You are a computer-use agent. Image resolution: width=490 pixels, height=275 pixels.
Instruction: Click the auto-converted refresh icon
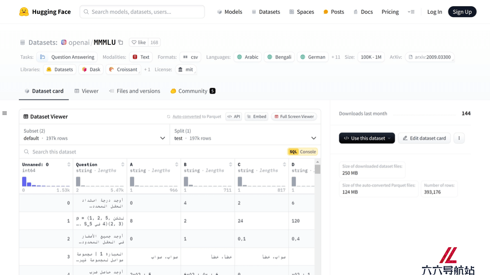pyautogui.click(x=169, y=117)
